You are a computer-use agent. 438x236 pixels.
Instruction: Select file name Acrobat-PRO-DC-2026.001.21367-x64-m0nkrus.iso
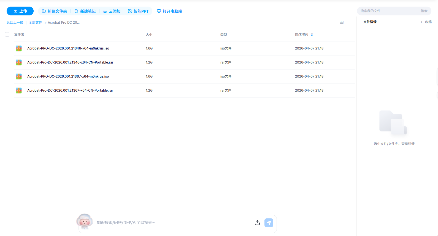pyautogui.click(x=68, y=76)
